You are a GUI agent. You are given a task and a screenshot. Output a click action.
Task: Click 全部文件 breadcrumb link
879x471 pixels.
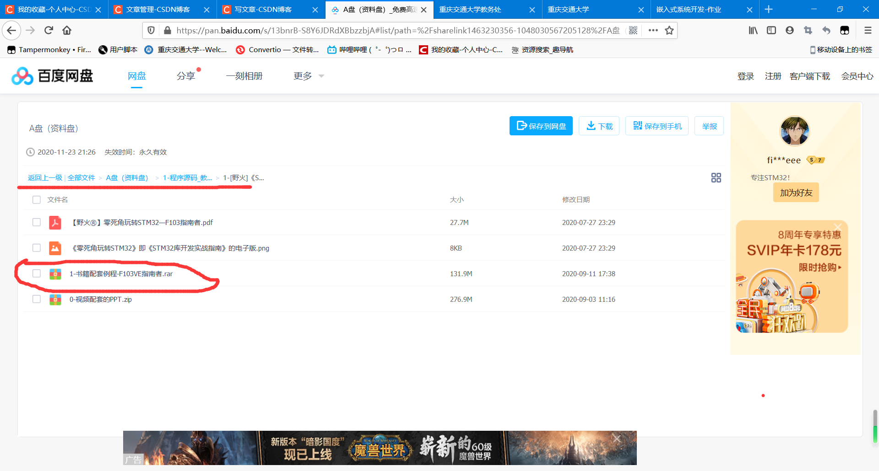81,177
